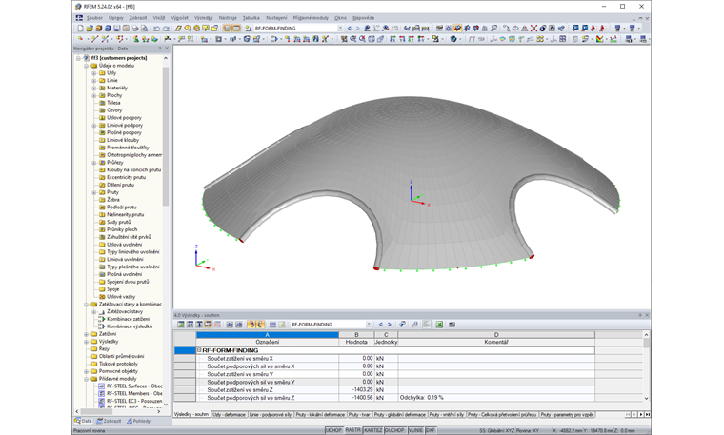Open the RF-FORM-FINDING dropdown in main toolbar
724x435 pixels.
pyautogui.click(x=340, y=29)
